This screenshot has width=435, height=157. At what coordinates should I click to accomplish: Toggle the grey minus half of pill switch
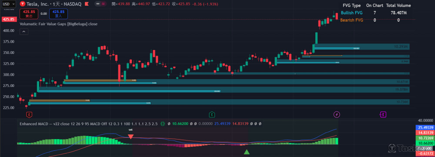click(98, 4)
